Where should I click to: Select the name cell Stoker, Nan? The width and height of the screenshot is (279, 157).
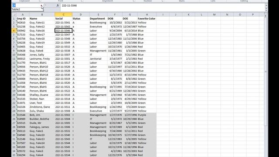pos(42,99)
